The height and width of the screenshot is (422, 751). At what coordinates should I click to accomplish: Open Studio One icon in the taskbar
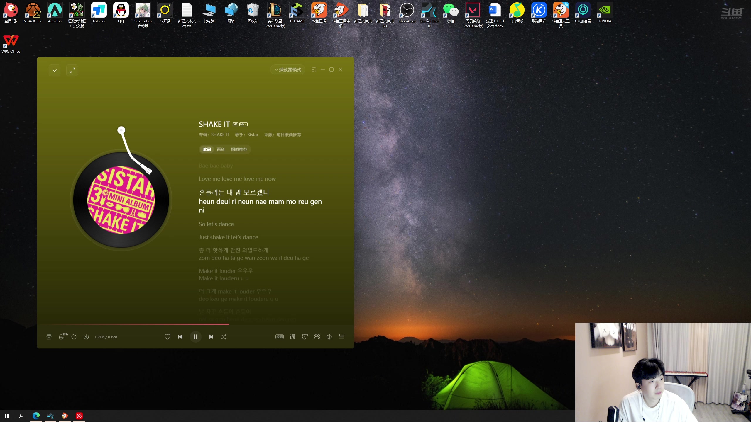pyautogui.click(x=50, y=416)
